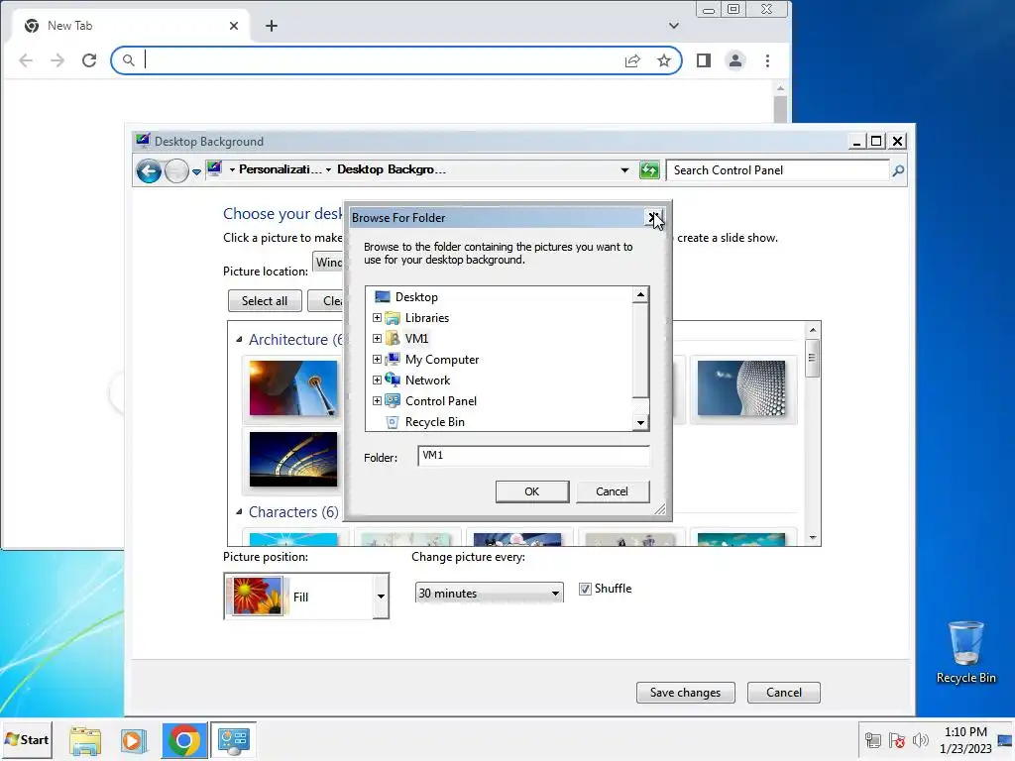
Task: Click the Search Control Panel field
Action: click(x=778, y=170)
